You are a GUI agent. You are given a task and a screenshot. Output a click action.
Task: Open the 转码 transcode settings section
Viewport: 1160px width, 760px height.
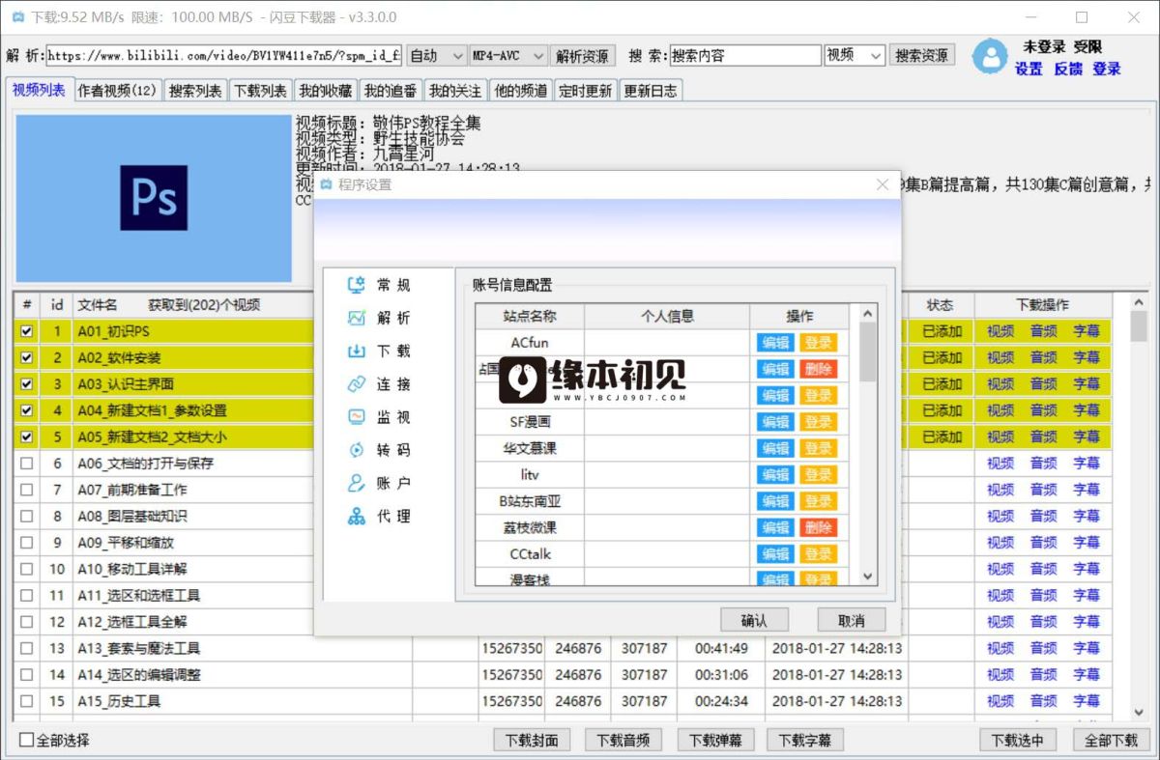379,450
